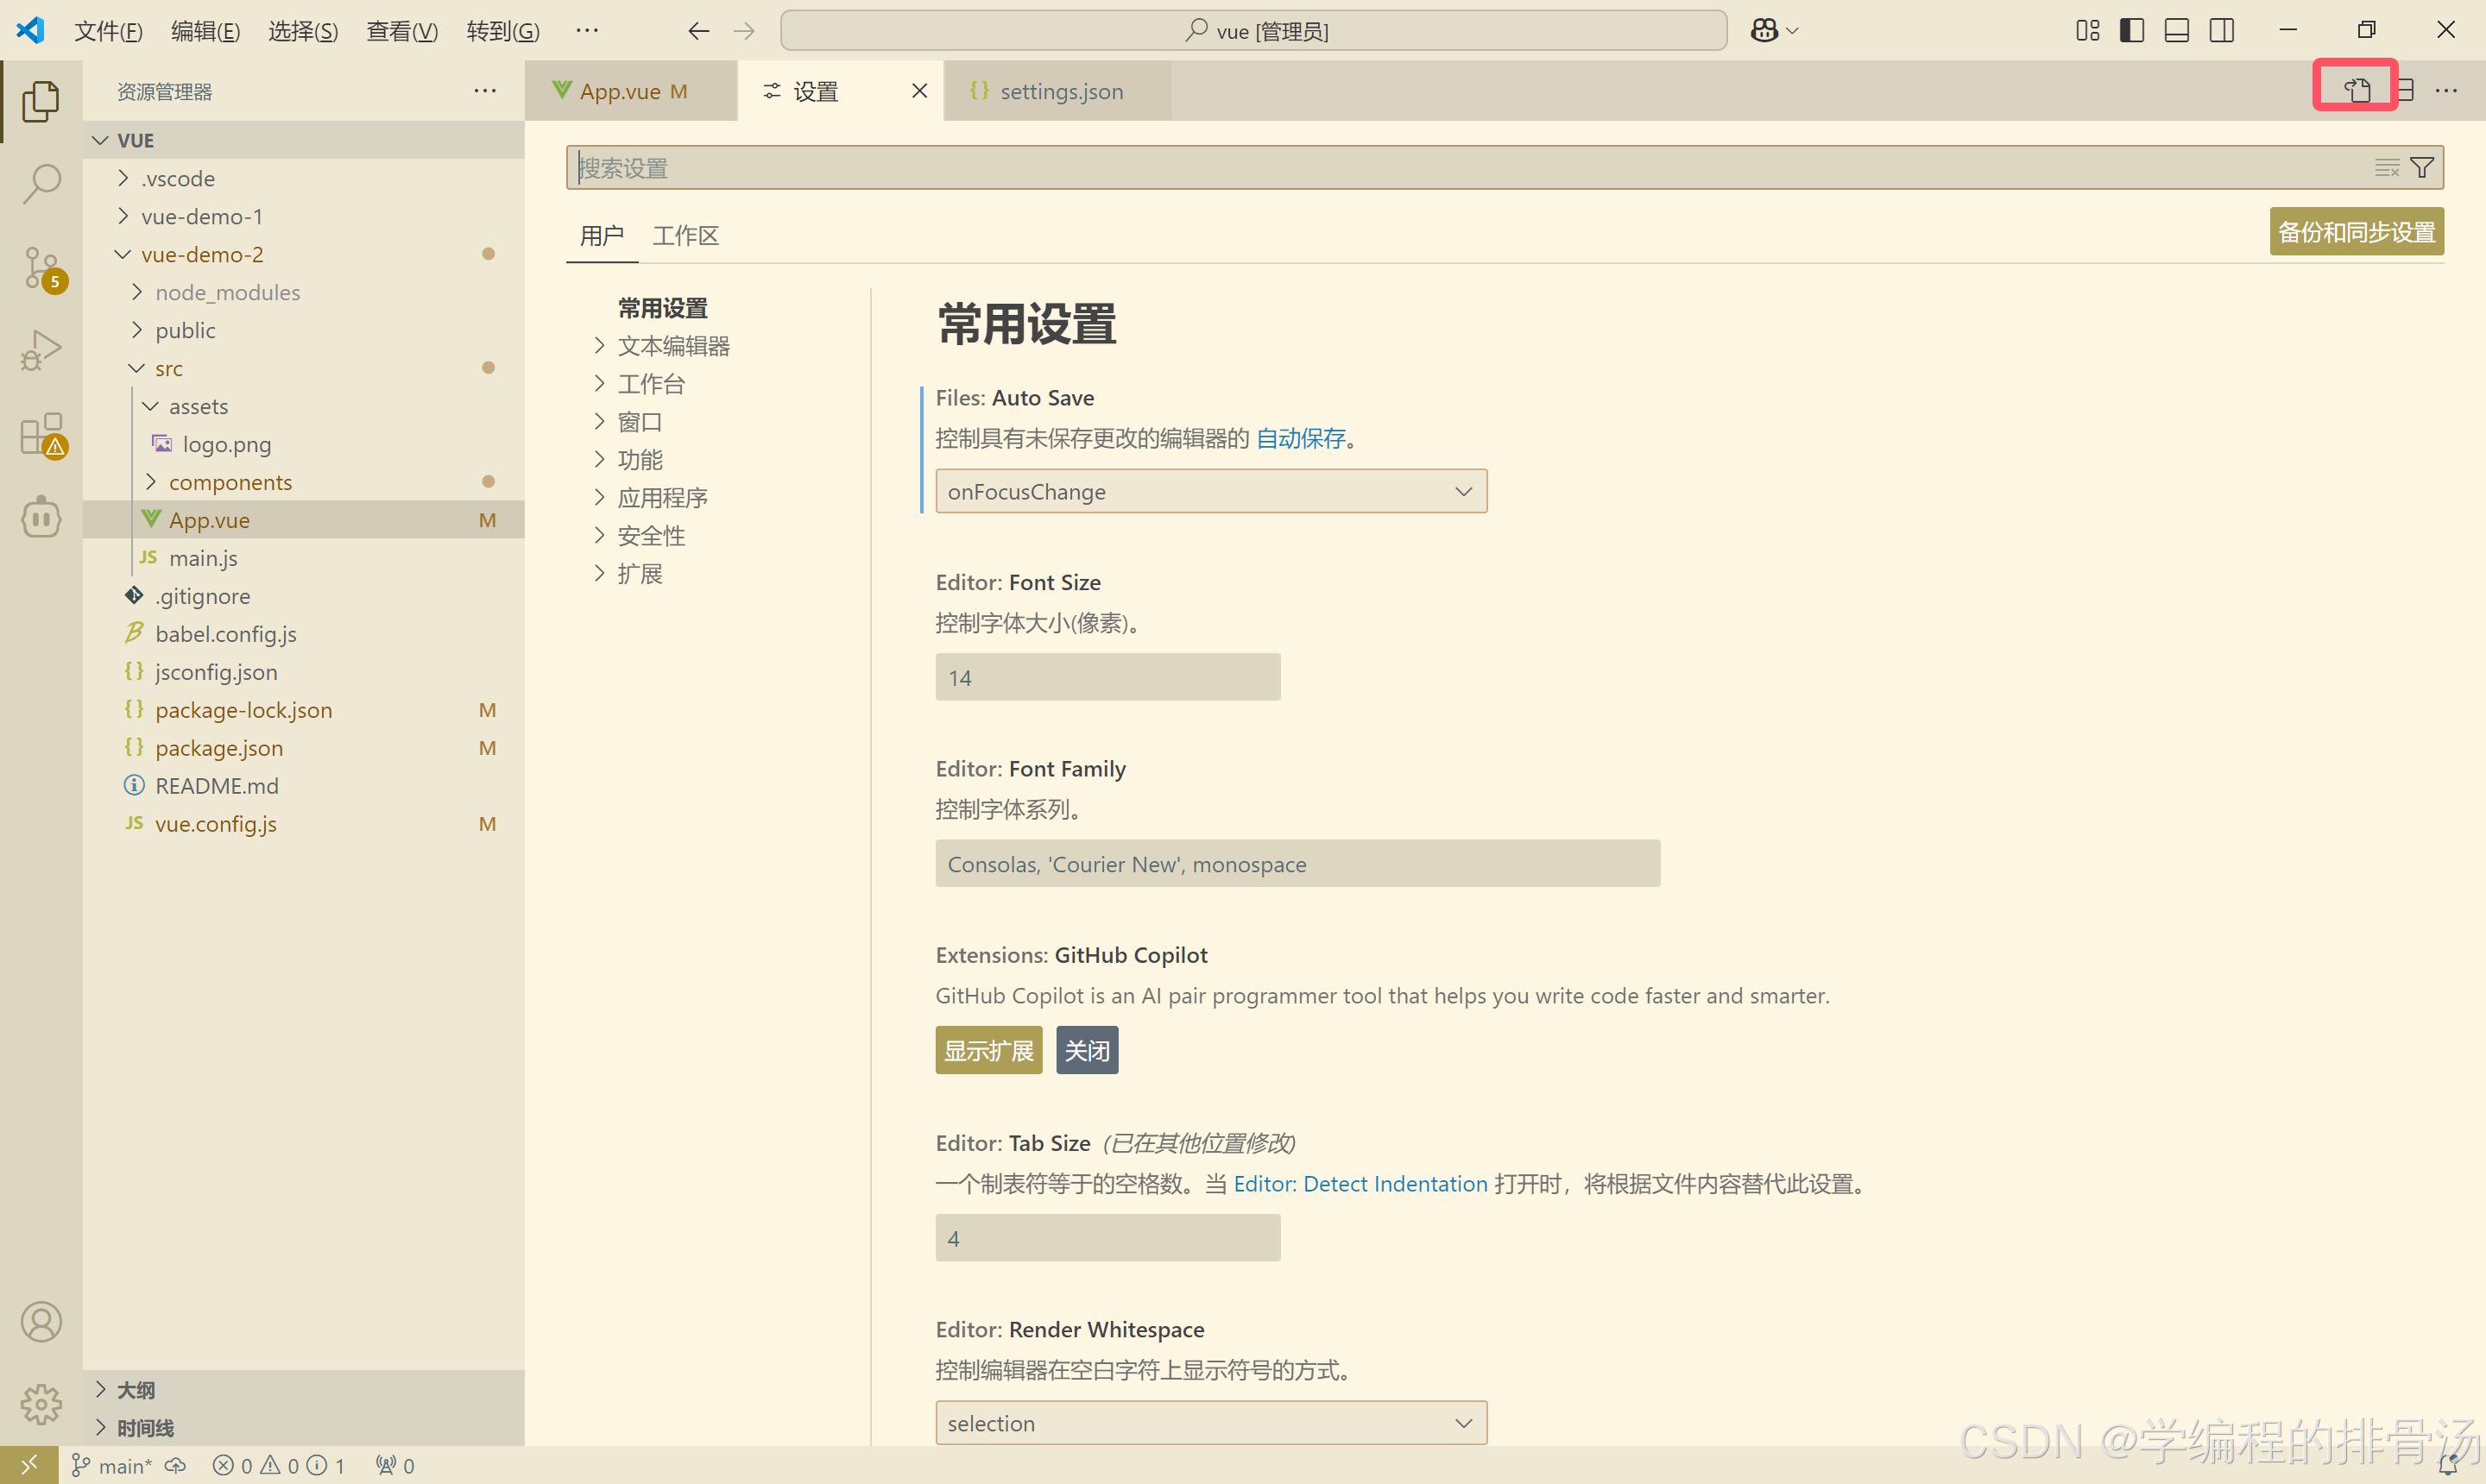Click the Font Size value field

(1107, 677)
